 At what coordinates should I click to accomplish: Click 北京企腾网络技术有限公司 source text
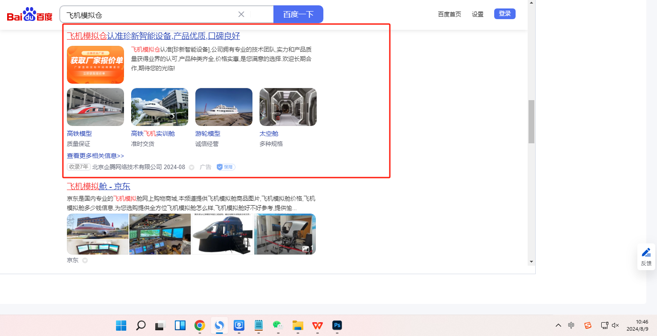(x=127, y=167)
